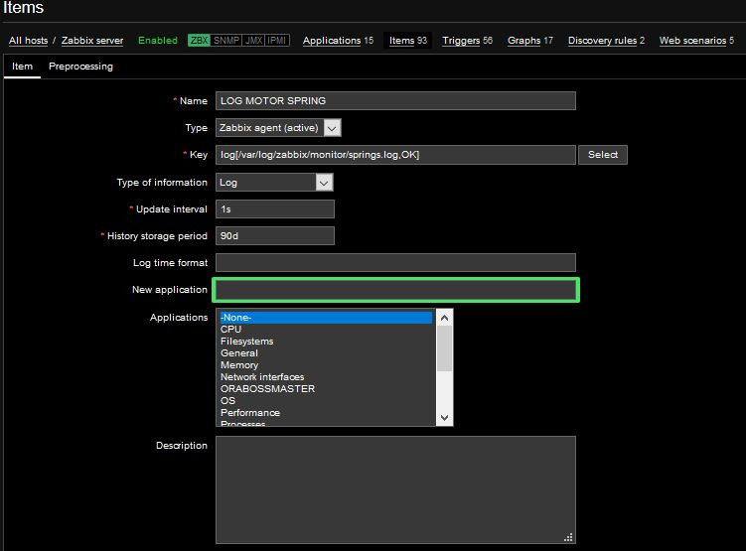Click the New application input field
Screen dimensions: 746x551
pos(395,290)
